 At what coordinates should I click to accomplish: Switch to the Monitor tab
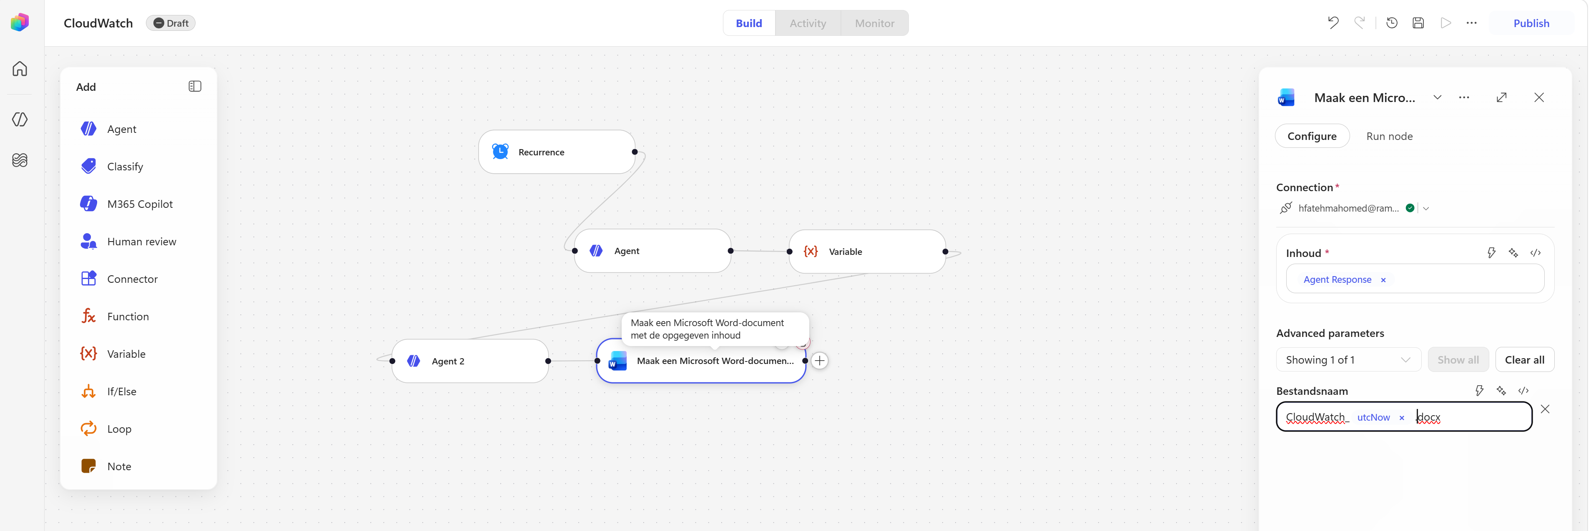point(874,23)
